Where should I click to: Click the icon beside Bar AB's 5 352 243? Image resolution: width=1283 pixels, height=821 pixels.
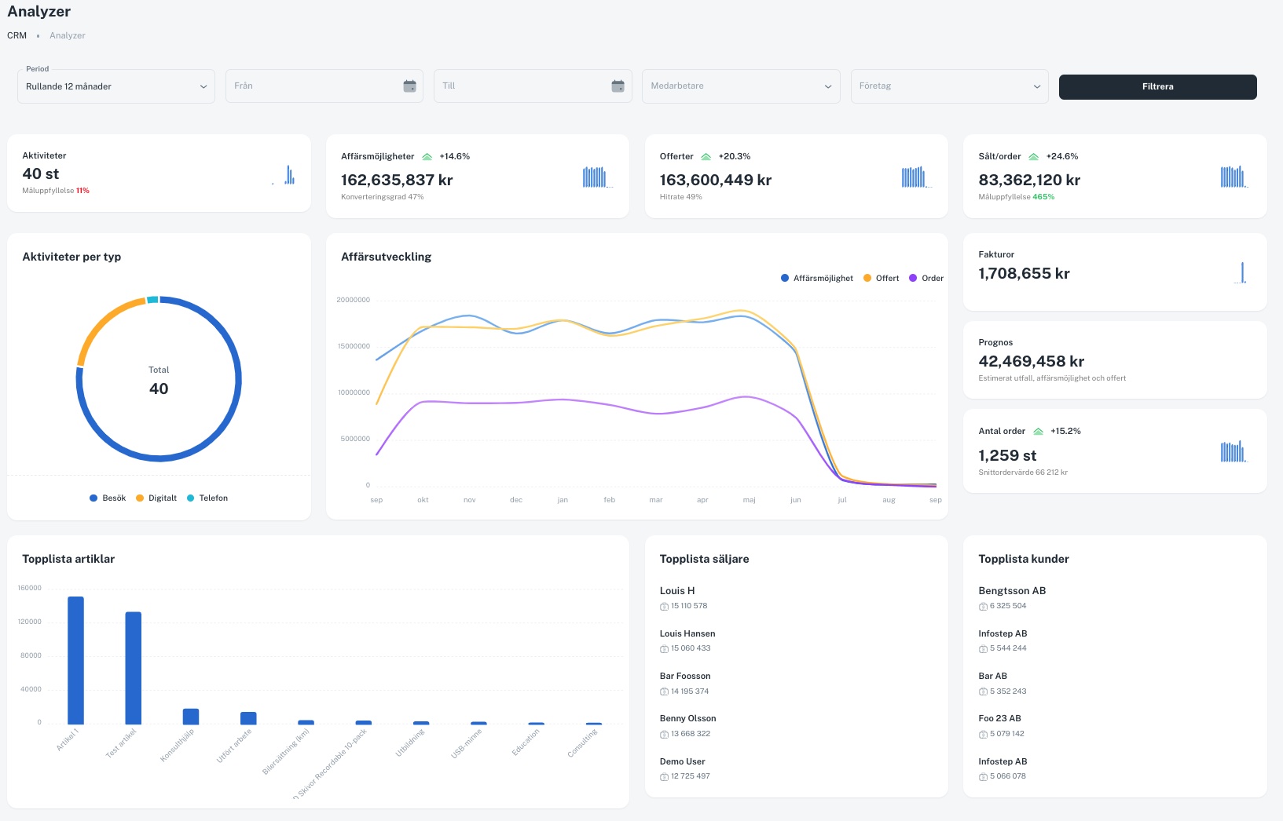(983, 692)
